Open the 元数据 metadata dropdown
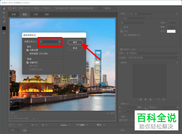The image size is (182, 134). pyautogui.click(x=154, y=58)
